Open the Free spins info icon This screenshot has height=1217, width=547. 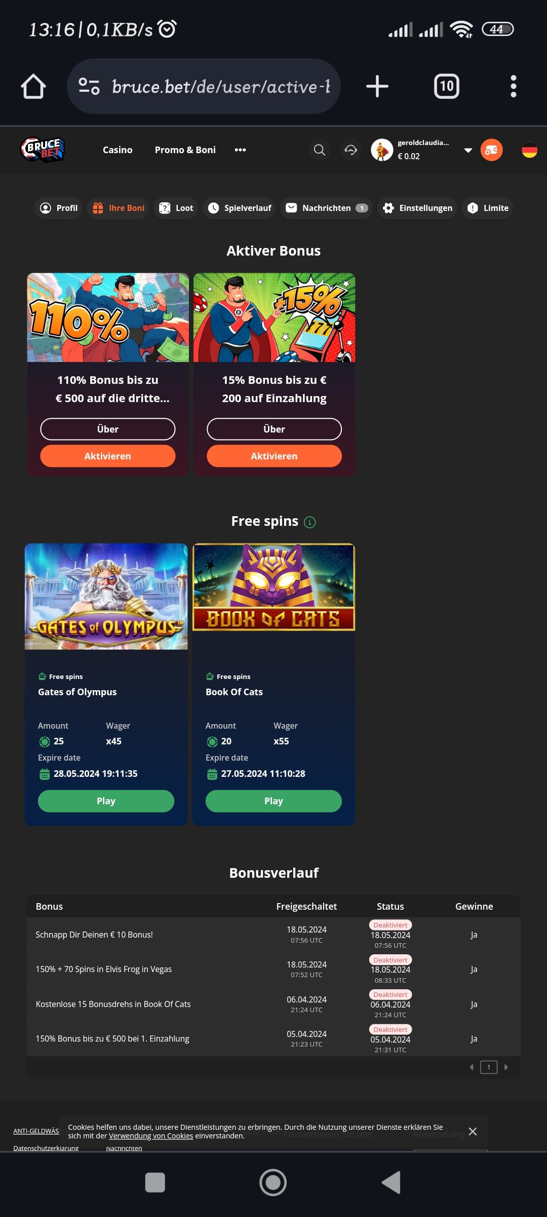click(x=309, y=522)
